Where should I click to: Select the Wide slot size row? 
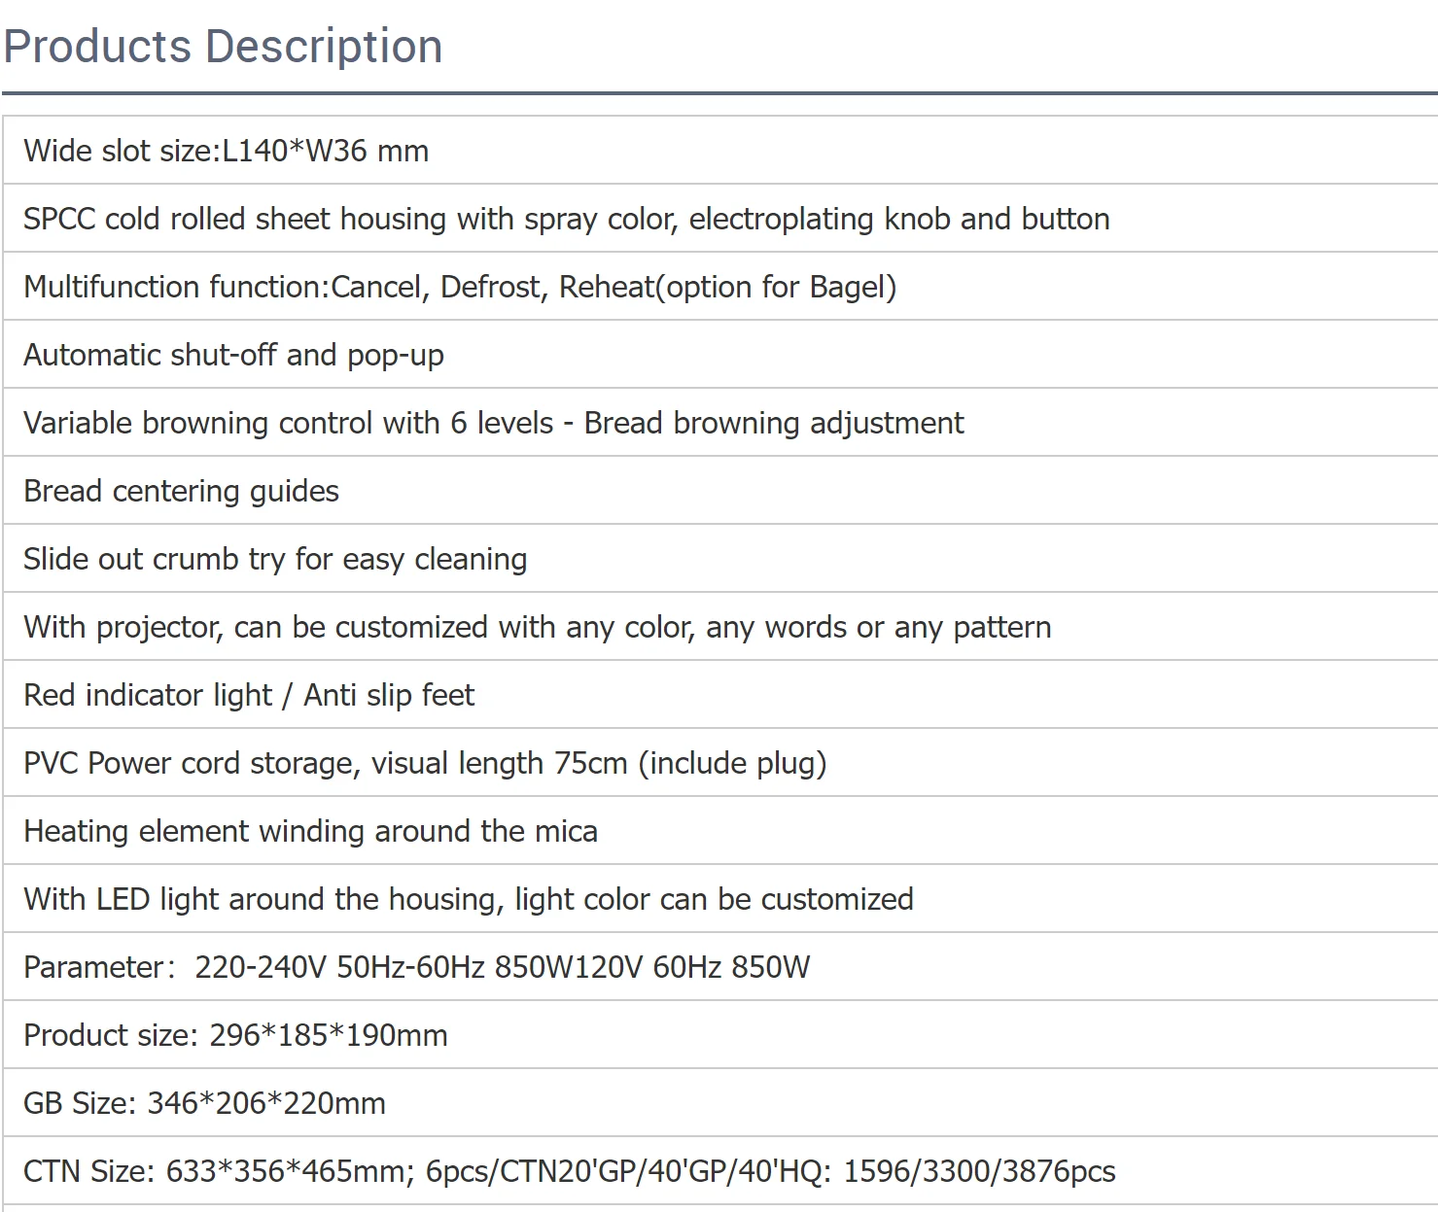tap(226, 151)
